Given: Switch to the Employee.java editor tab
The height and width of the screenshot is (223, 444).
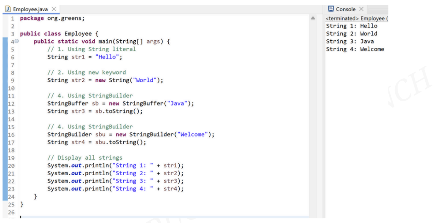Looking at the screenshot, I should (30, 9).
